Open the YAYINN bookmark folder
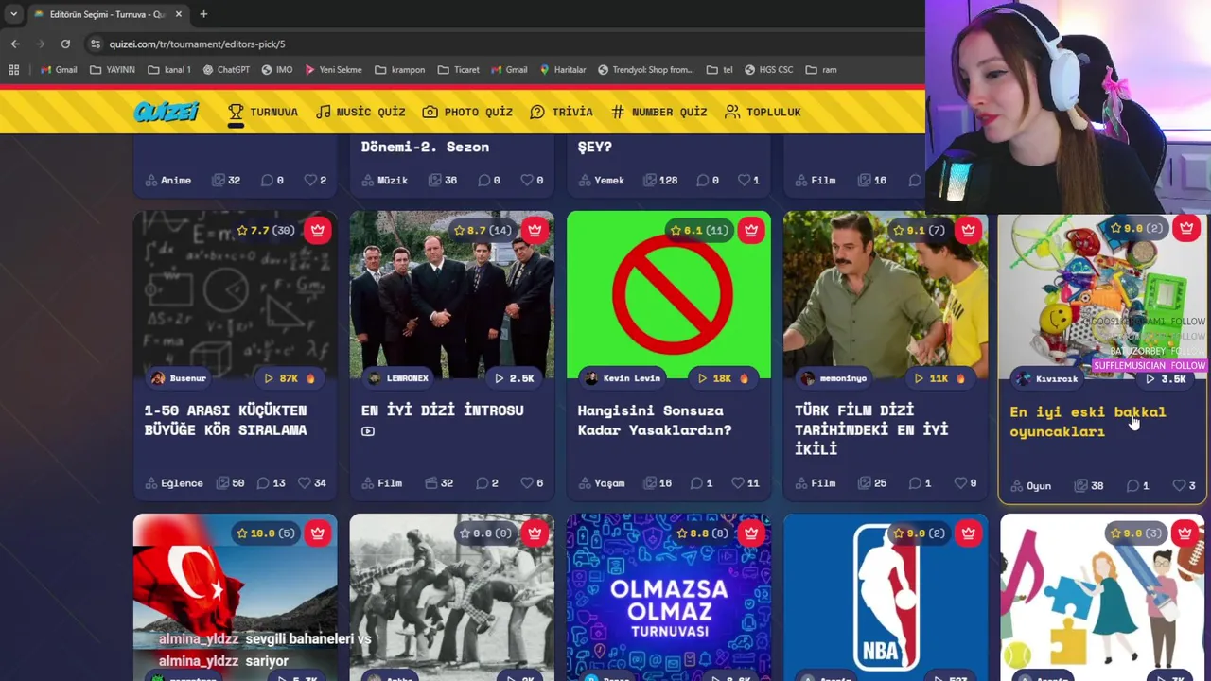This screenshot has height=681, width=1211. pyautogui.click(x=113, y=69)
